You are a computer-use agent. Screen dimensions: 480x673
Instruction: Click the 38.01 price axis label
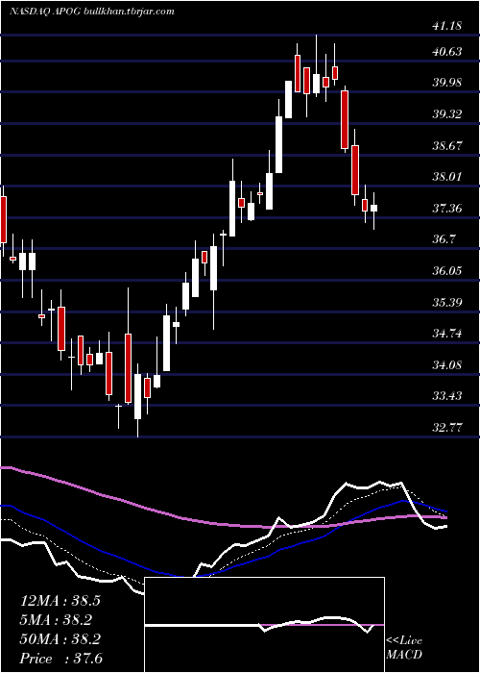coord(447,177)
